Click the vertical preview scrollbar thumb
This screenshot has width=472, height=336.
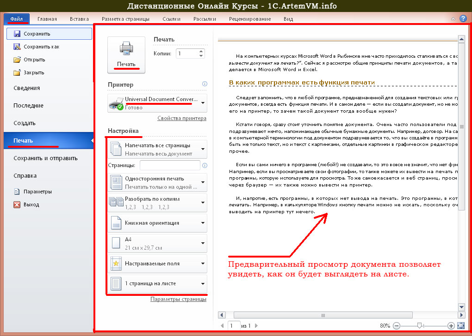(x=461, y=126)
